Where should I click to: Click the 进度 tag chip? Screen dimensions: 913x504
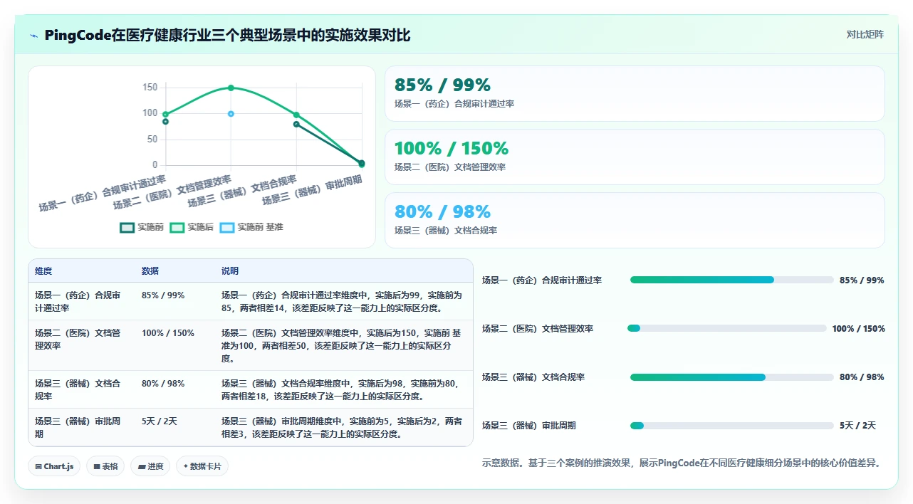point(150,466)
